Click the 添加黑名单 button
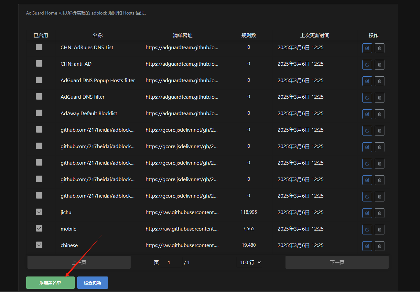Image resolution: width=420 pixels, height=292 pixels. coord(50,283)
